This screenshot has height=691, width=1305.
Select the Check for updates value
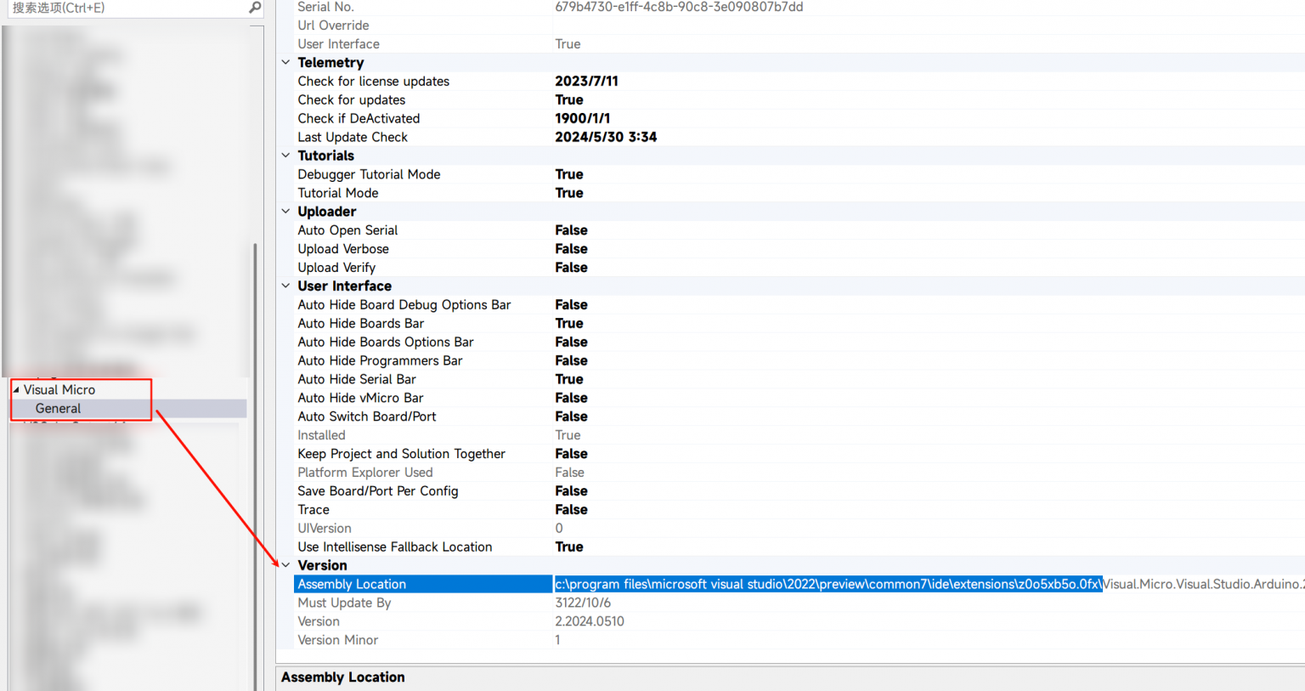pos(569,100)
